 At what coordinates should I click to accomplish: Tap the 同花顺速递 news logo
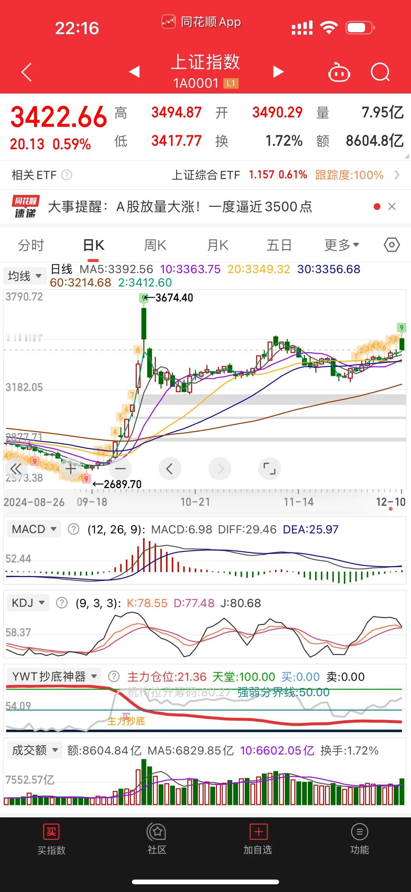point(26,207)
